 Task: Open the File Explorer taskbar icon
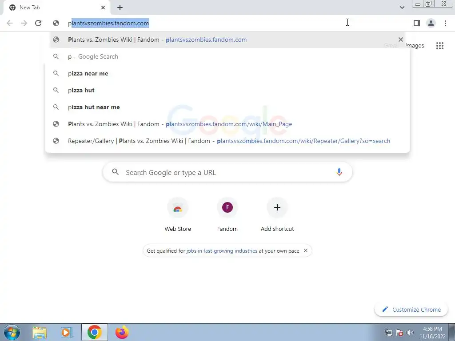40,332
